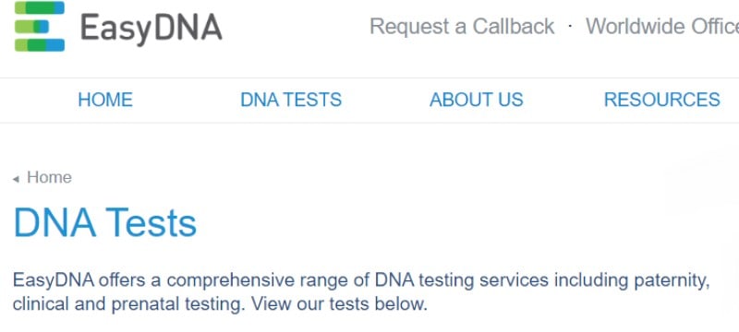This screenshot has width=739, height=332.
Task: Click the dot separator after Request a Callback
Action: 570,26
